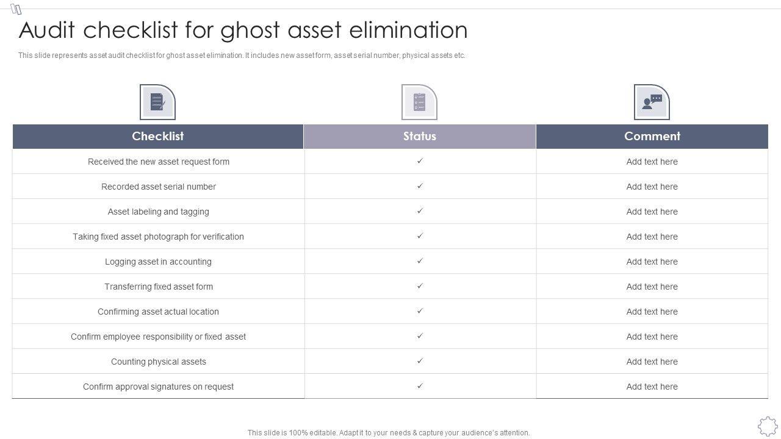This screenshot has height=439, width=781.
Task: Click checkmark for Recorded asset serial number
Action: coord(420,186)
